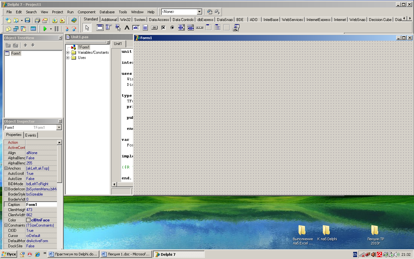Open the Project menu
This screenshot has height=259, width=414.
58,12
